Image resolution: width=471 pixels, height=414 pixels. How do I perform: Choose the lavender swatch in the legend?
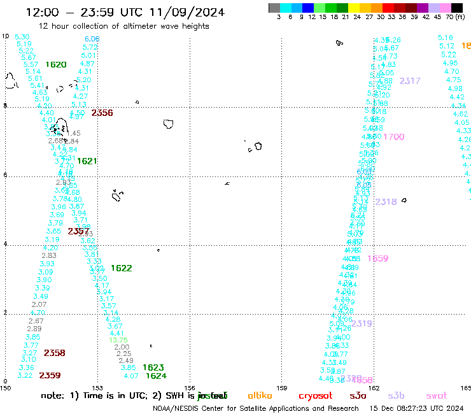pos(434,8)
